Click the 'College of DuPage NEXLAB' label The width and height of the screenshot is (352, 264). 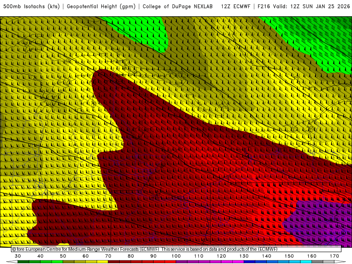coord(178,7)
